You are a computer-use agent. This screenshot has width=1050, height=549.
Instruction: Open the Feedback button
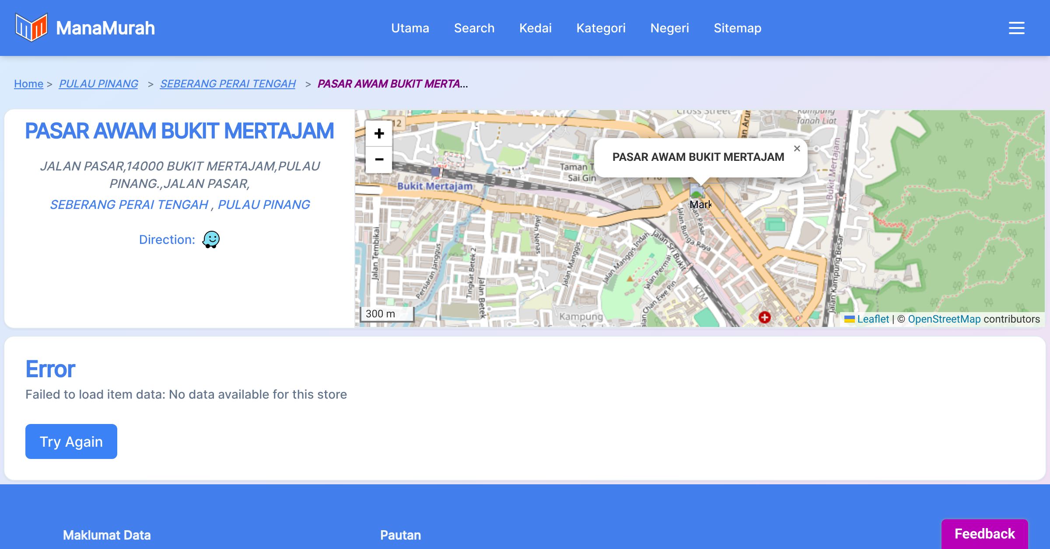(x=984, y=534)
